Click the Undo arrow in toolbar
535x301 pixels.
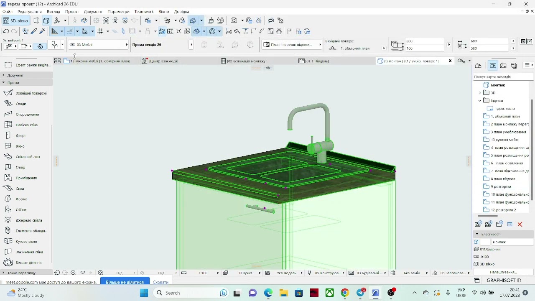pos(6,31)
